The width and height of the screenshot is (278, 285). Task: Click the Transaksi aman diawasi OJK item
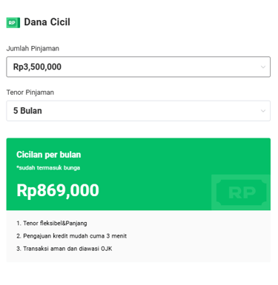pos(64,249)
